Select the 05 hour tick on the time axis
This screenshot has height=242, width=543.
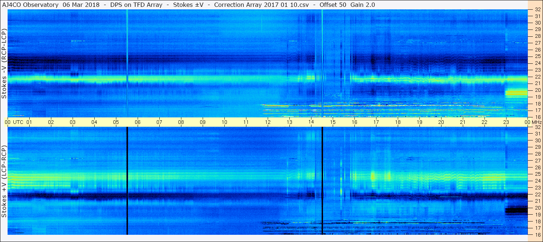[116, 122]
